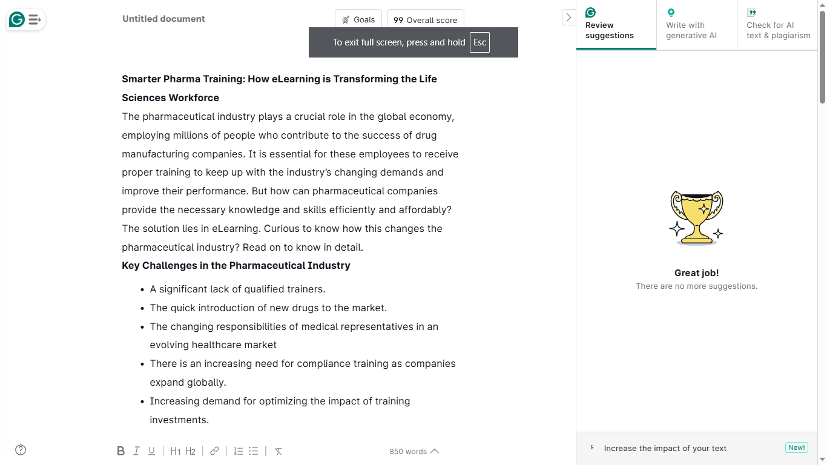
Task: View the 99 Overall score
Action: click(426, 20)
